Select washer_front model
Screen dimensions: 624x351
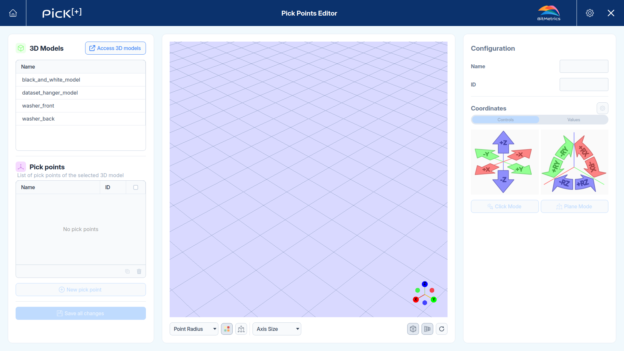[x=81, y=106]
